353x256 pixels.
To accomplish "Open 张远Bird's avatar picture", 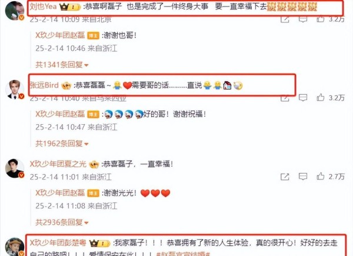I will tap(15, 89).
